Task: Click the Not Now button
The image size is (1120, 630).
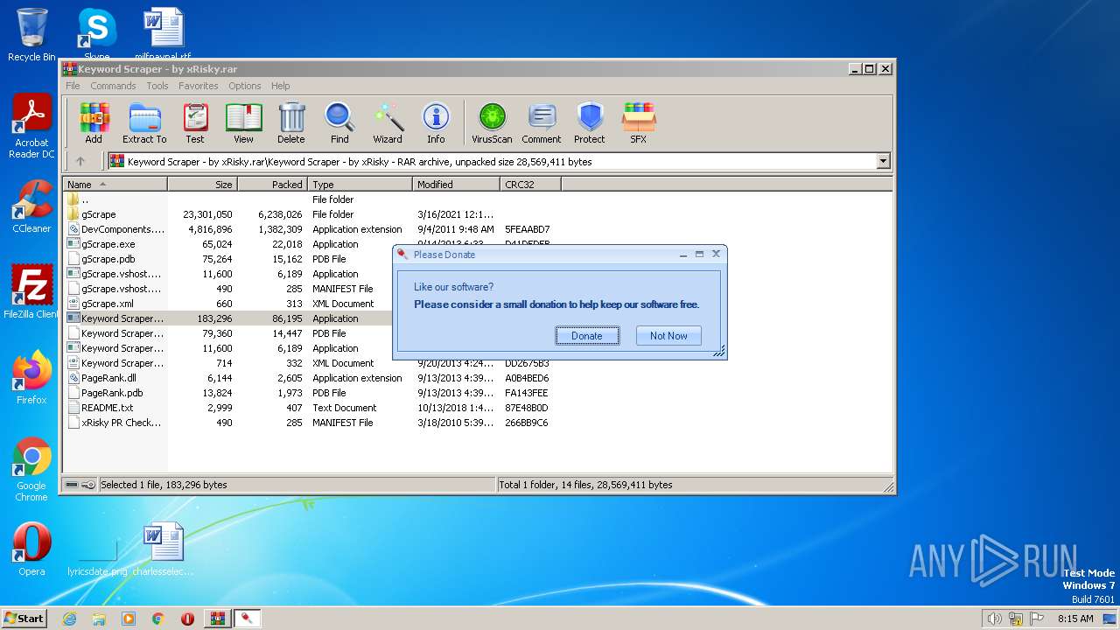Action: (x=668, y=336)
